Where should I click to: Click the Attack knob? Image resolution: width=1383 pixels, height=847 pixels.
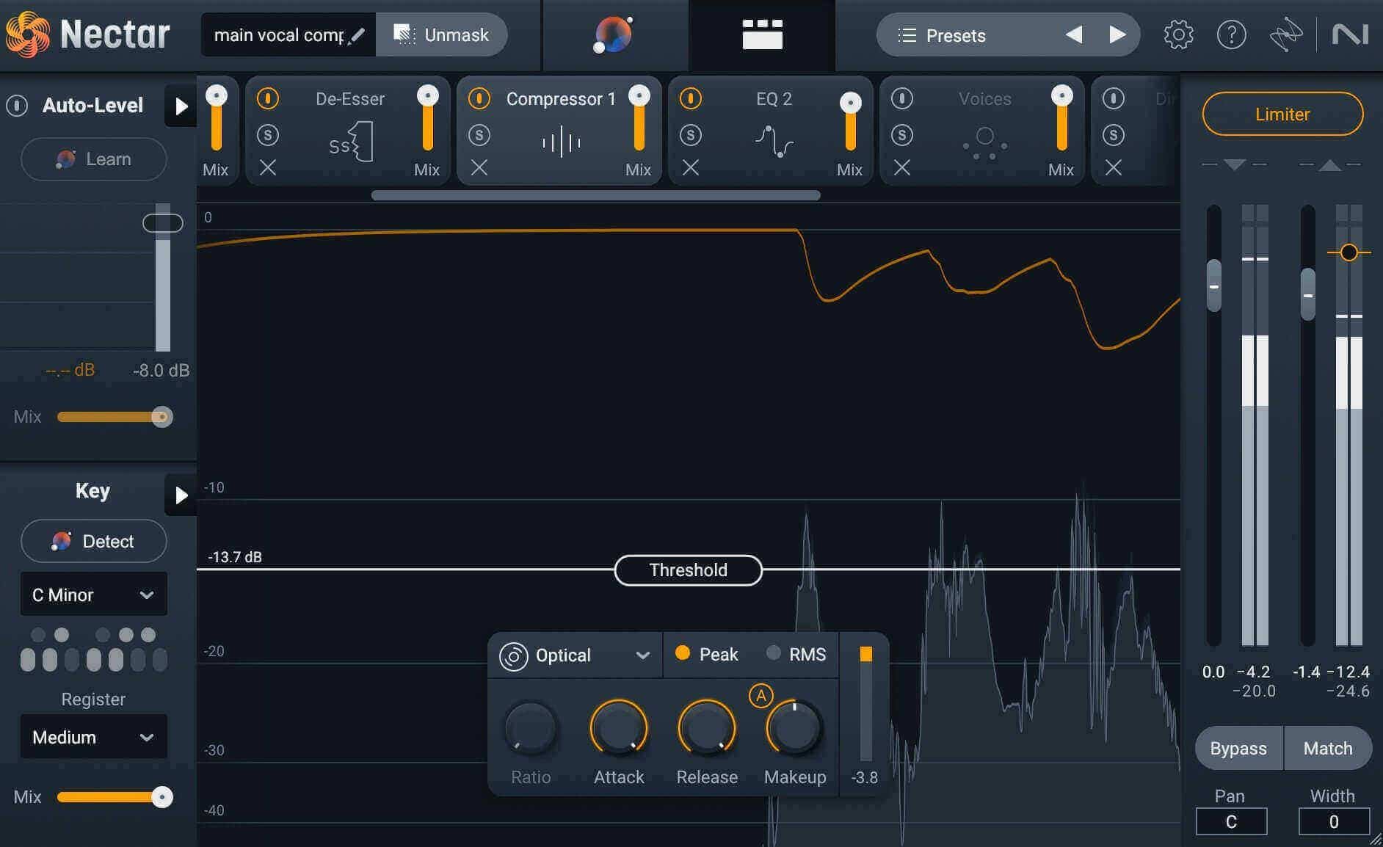[619, 729]
